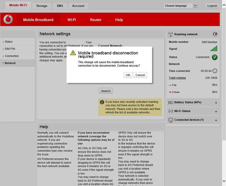Click the scrollbar down arrow
The width and height of the screenshot is (226, 186).
pos(224,181)
